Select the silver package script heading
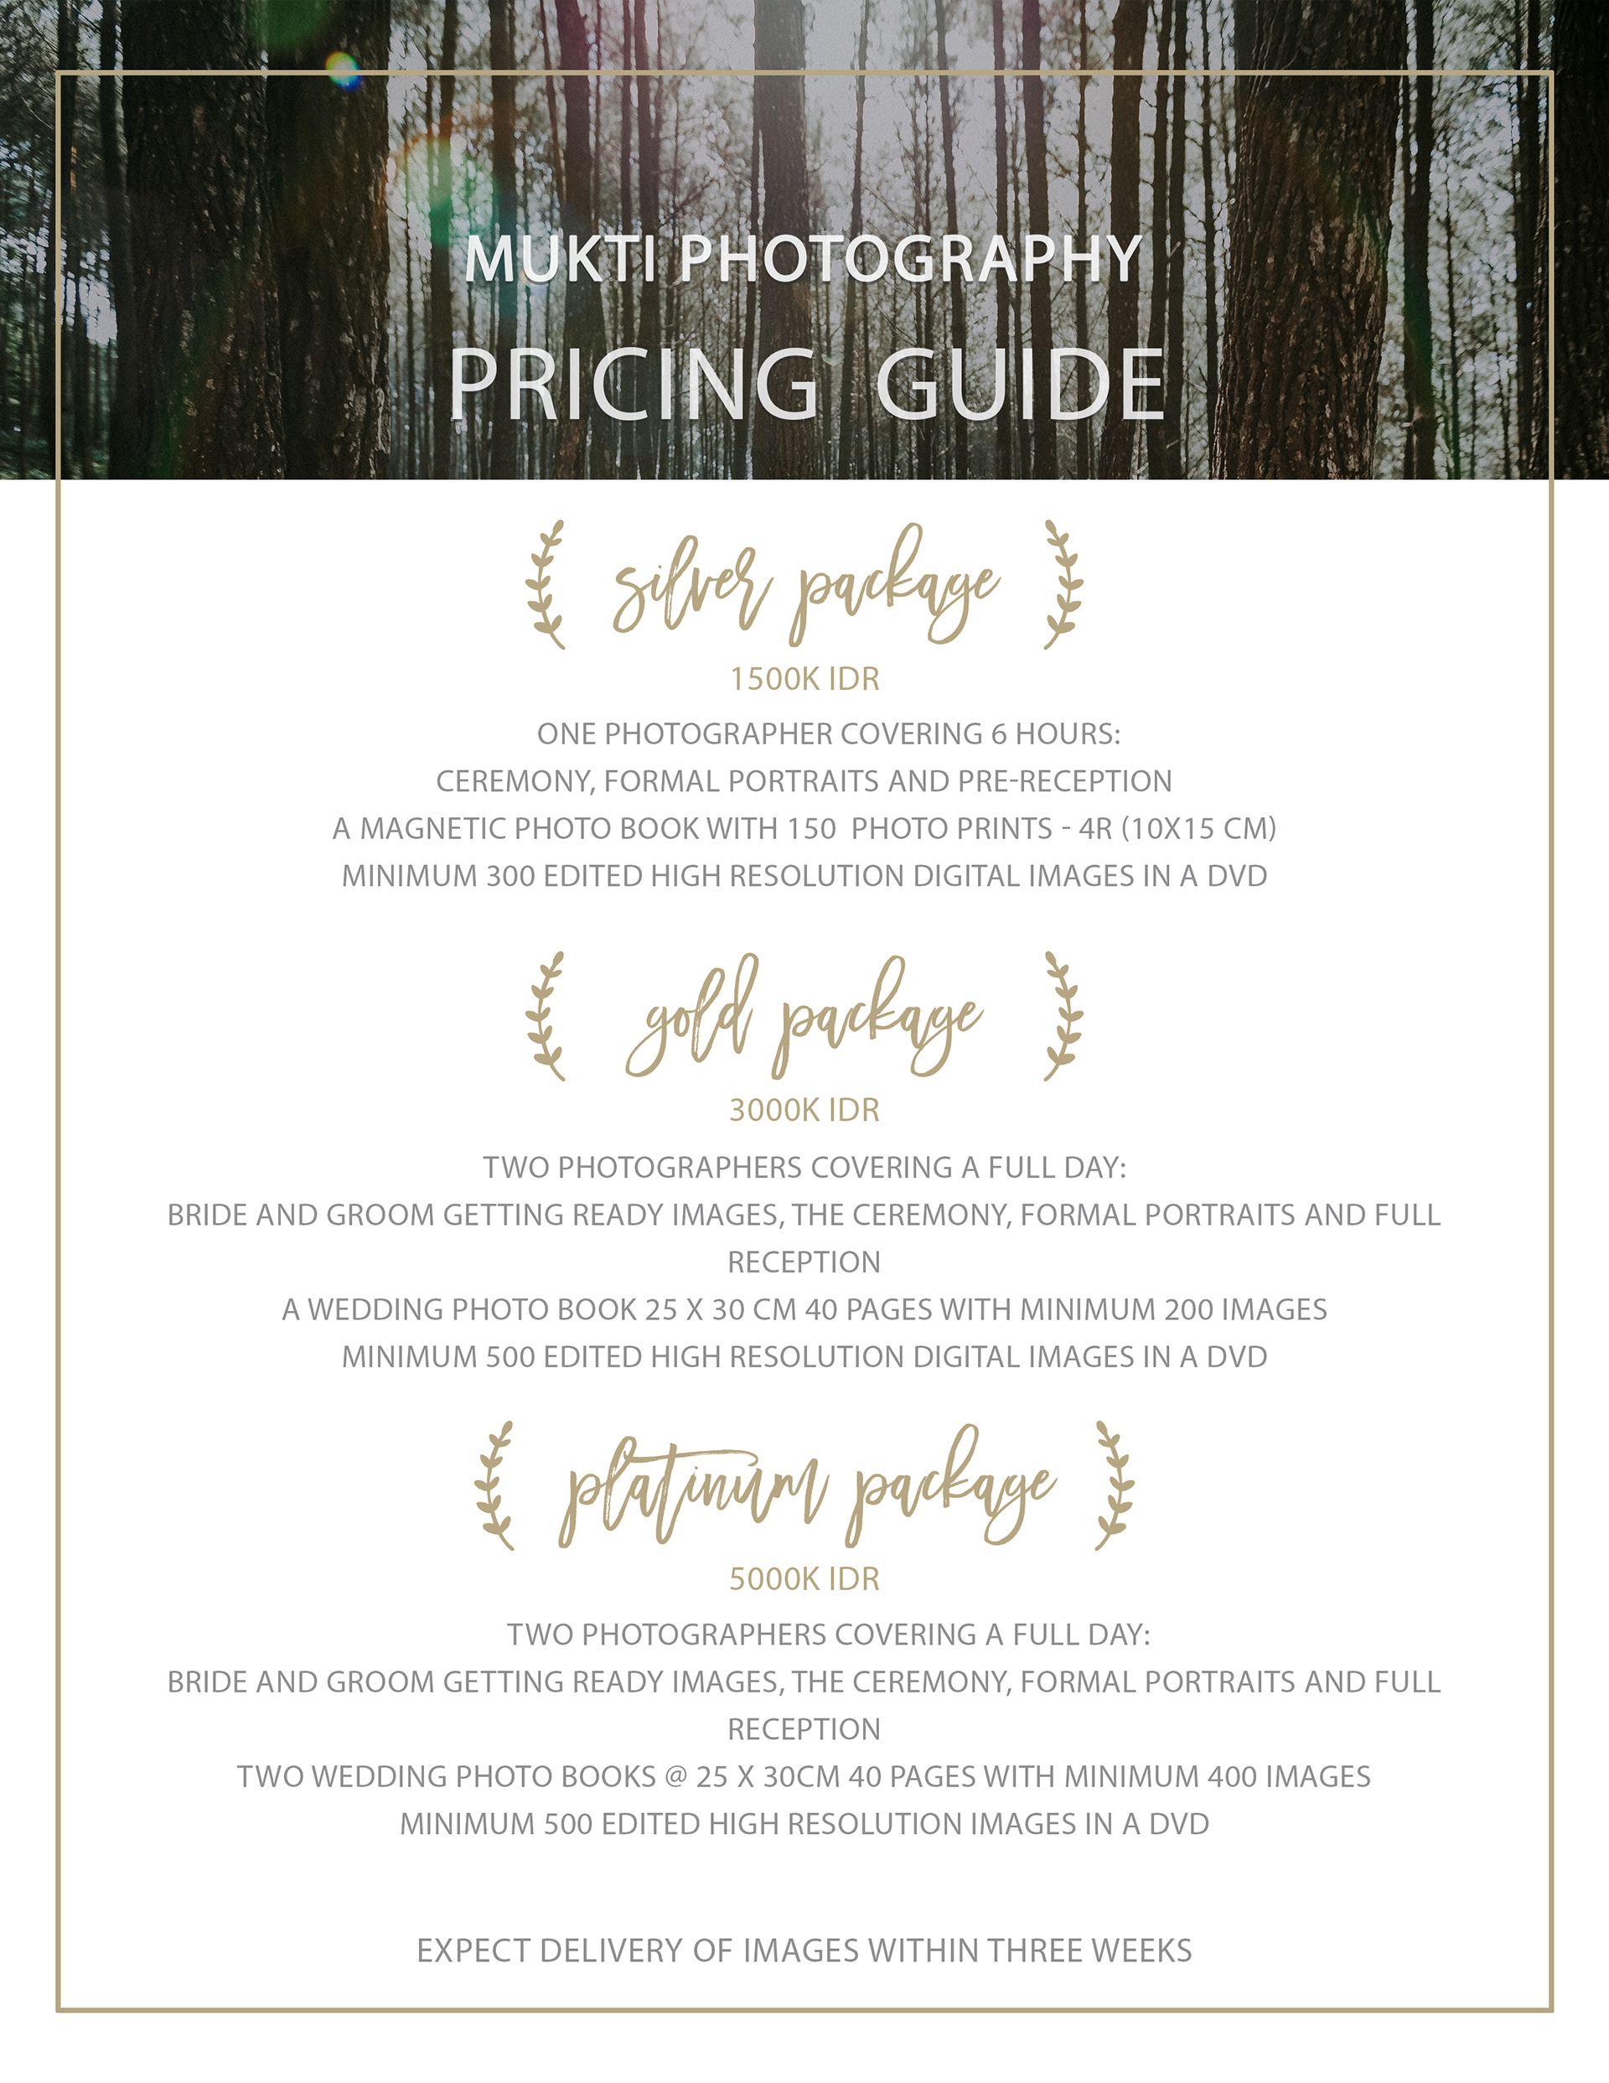 point(805,584)
